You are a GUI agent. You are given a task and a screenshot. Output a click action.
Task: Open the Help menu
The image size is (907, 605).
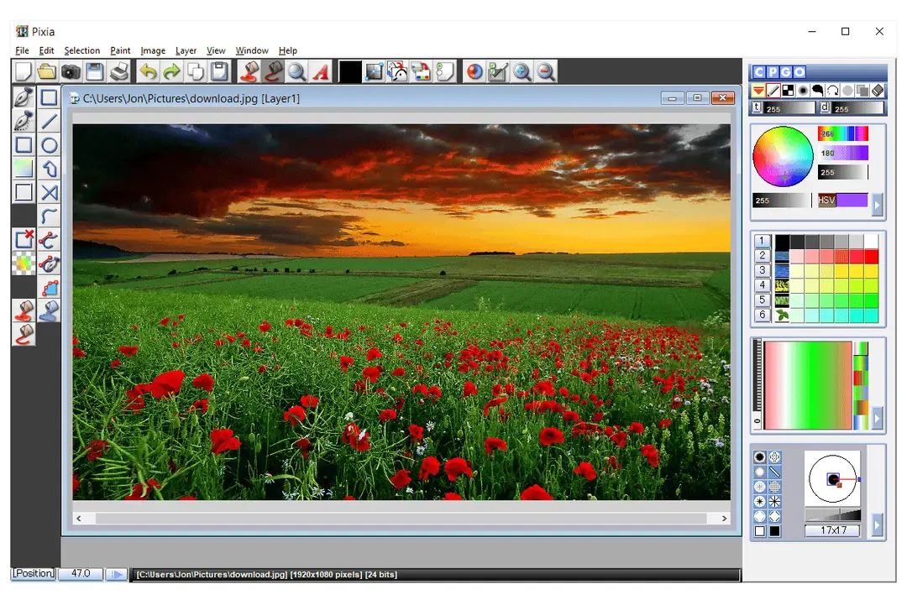[287, 51]
